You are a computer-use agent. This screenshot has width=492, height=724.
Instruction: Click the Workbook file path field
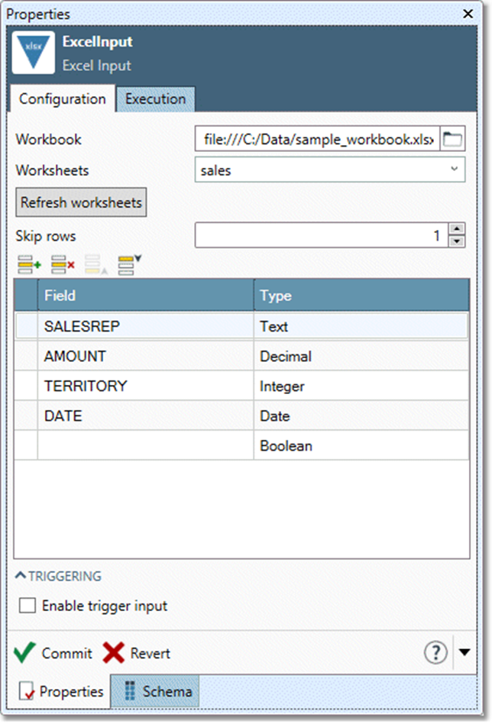[317, 140]
